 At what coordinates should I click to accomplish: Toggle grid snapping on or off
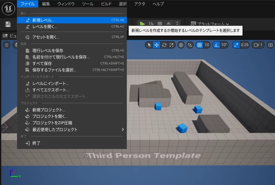200,45
